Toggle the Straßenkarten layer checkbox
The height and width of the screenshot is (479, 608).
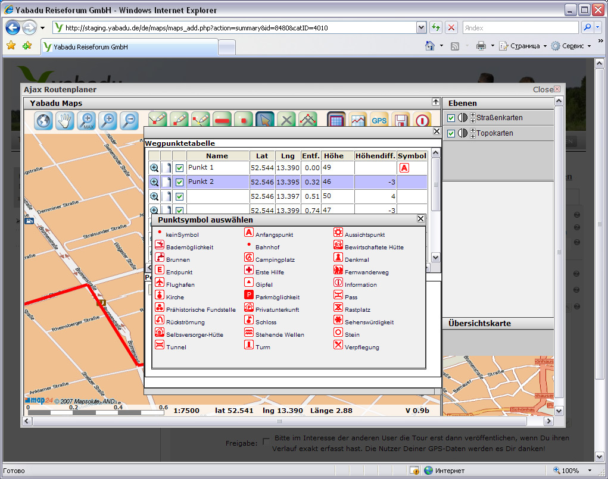(451, 118)
